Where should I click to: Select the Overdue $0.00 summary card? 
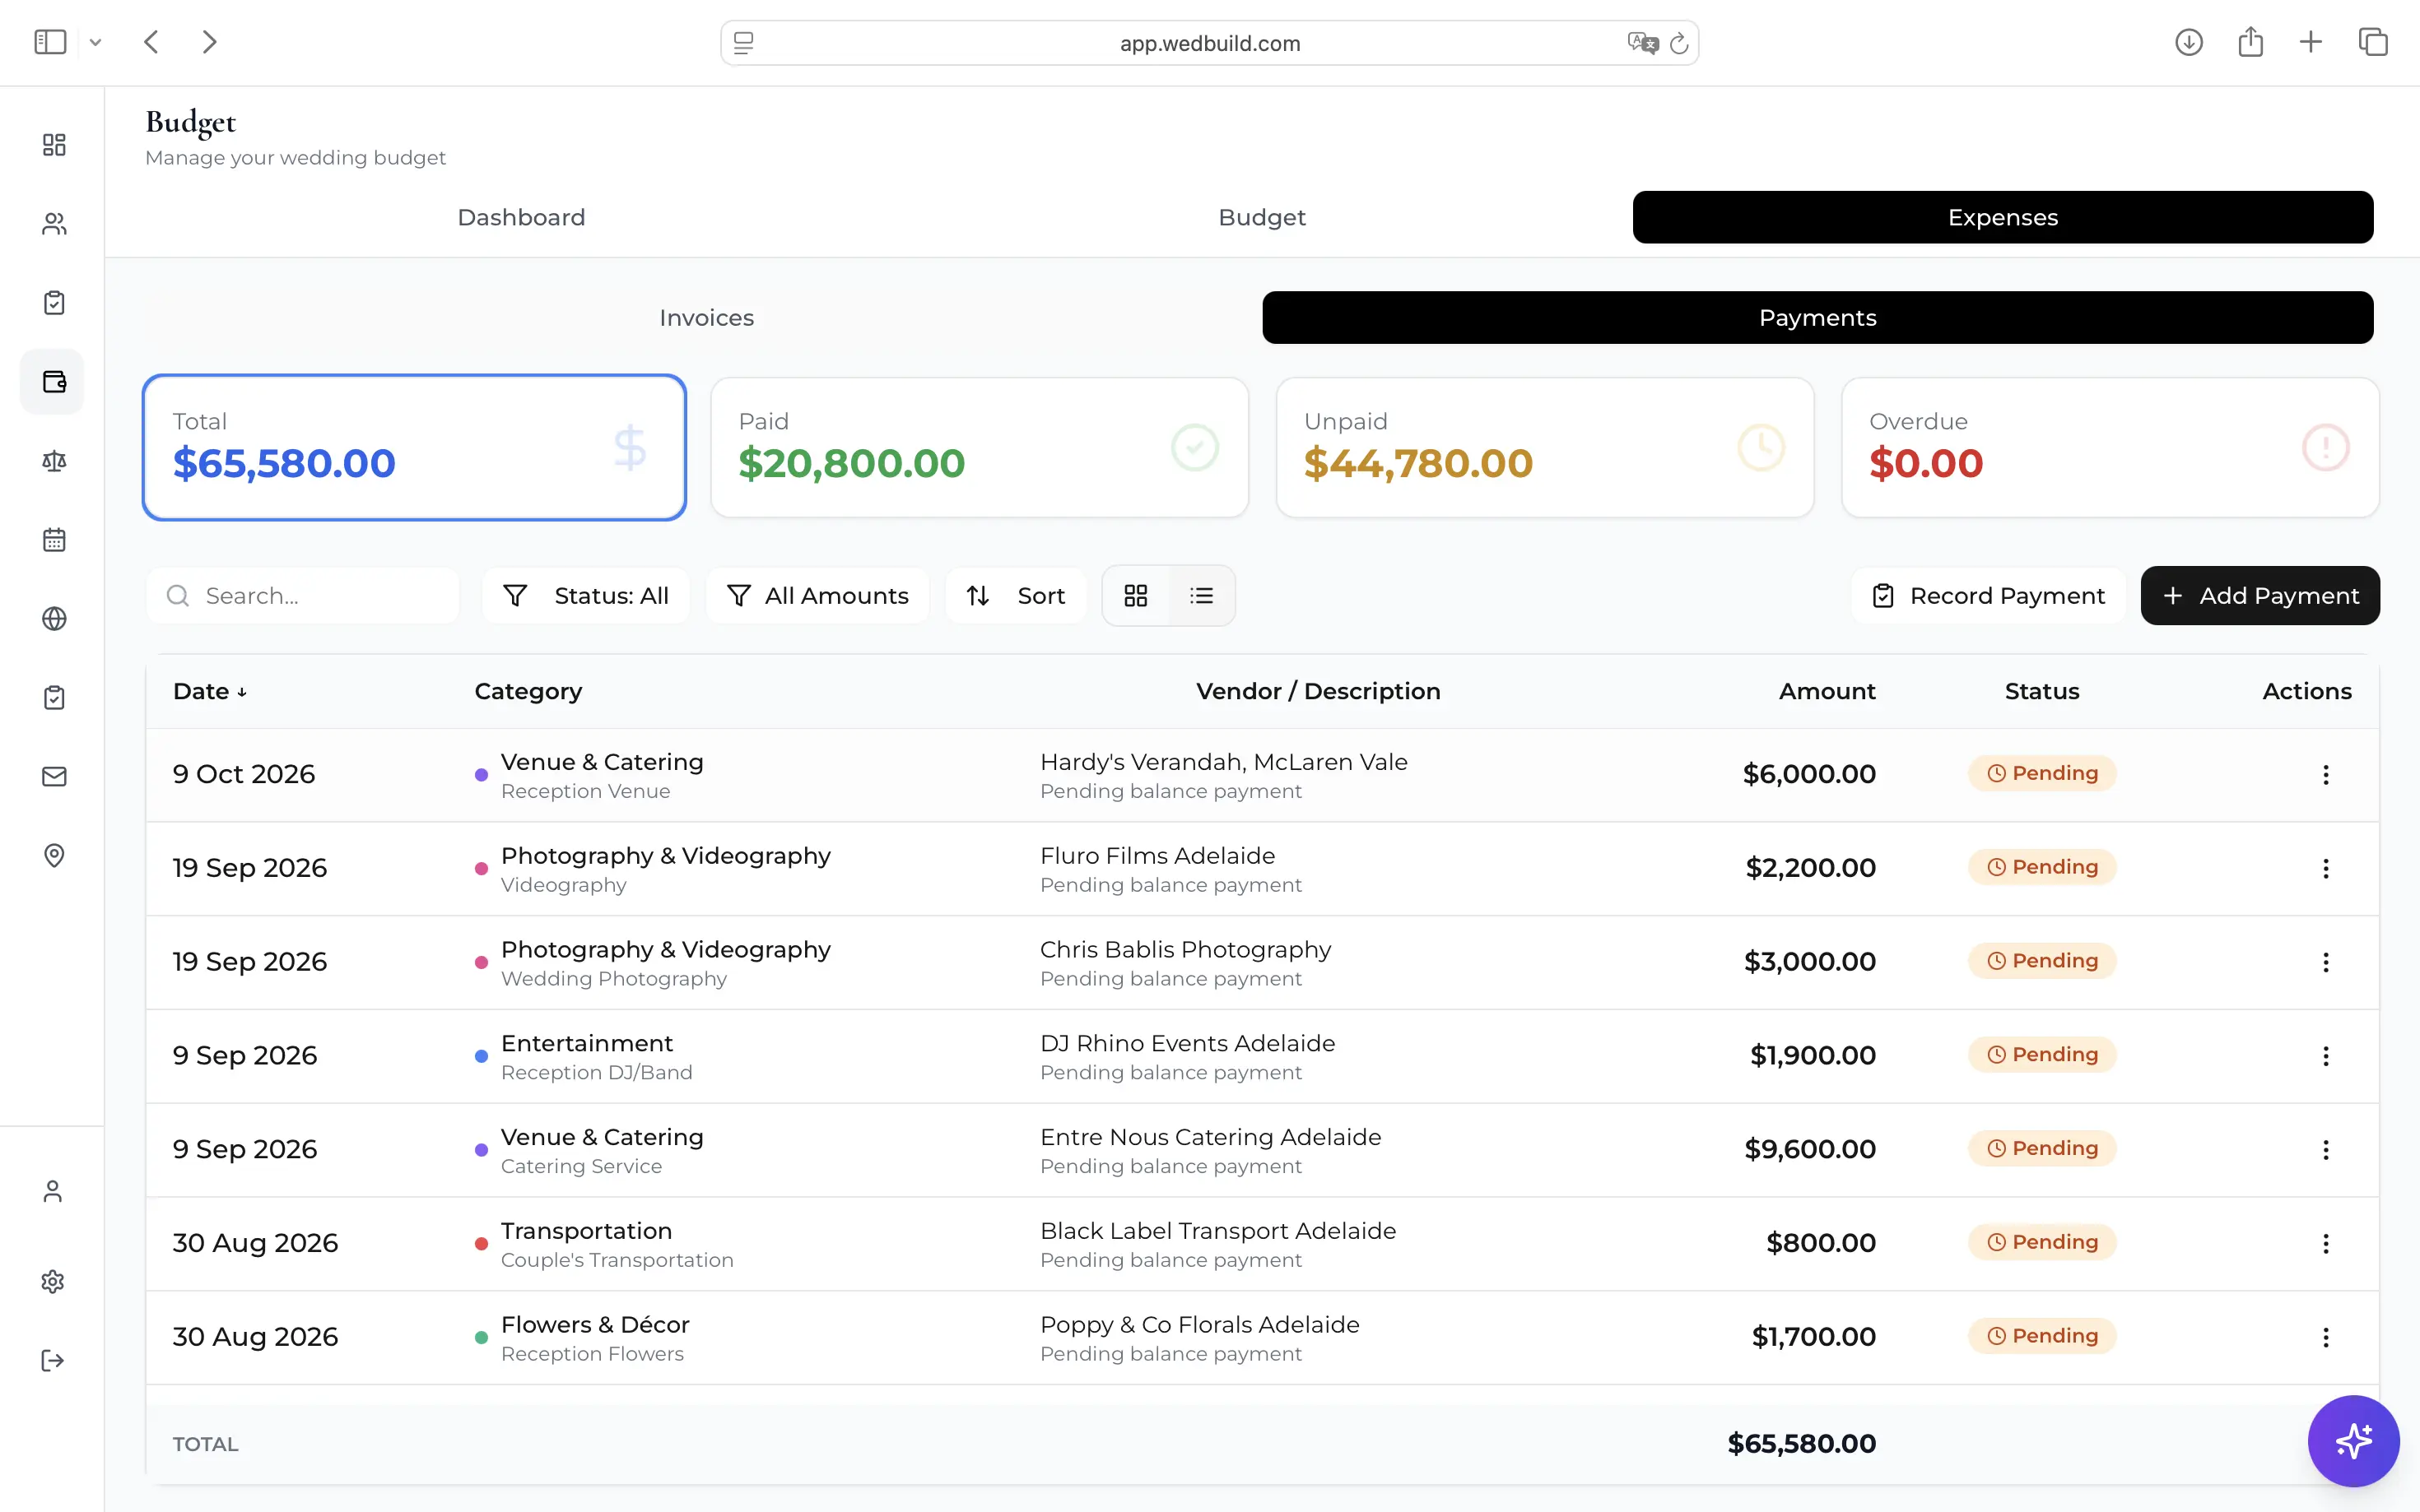click(x=2110, y=447)
